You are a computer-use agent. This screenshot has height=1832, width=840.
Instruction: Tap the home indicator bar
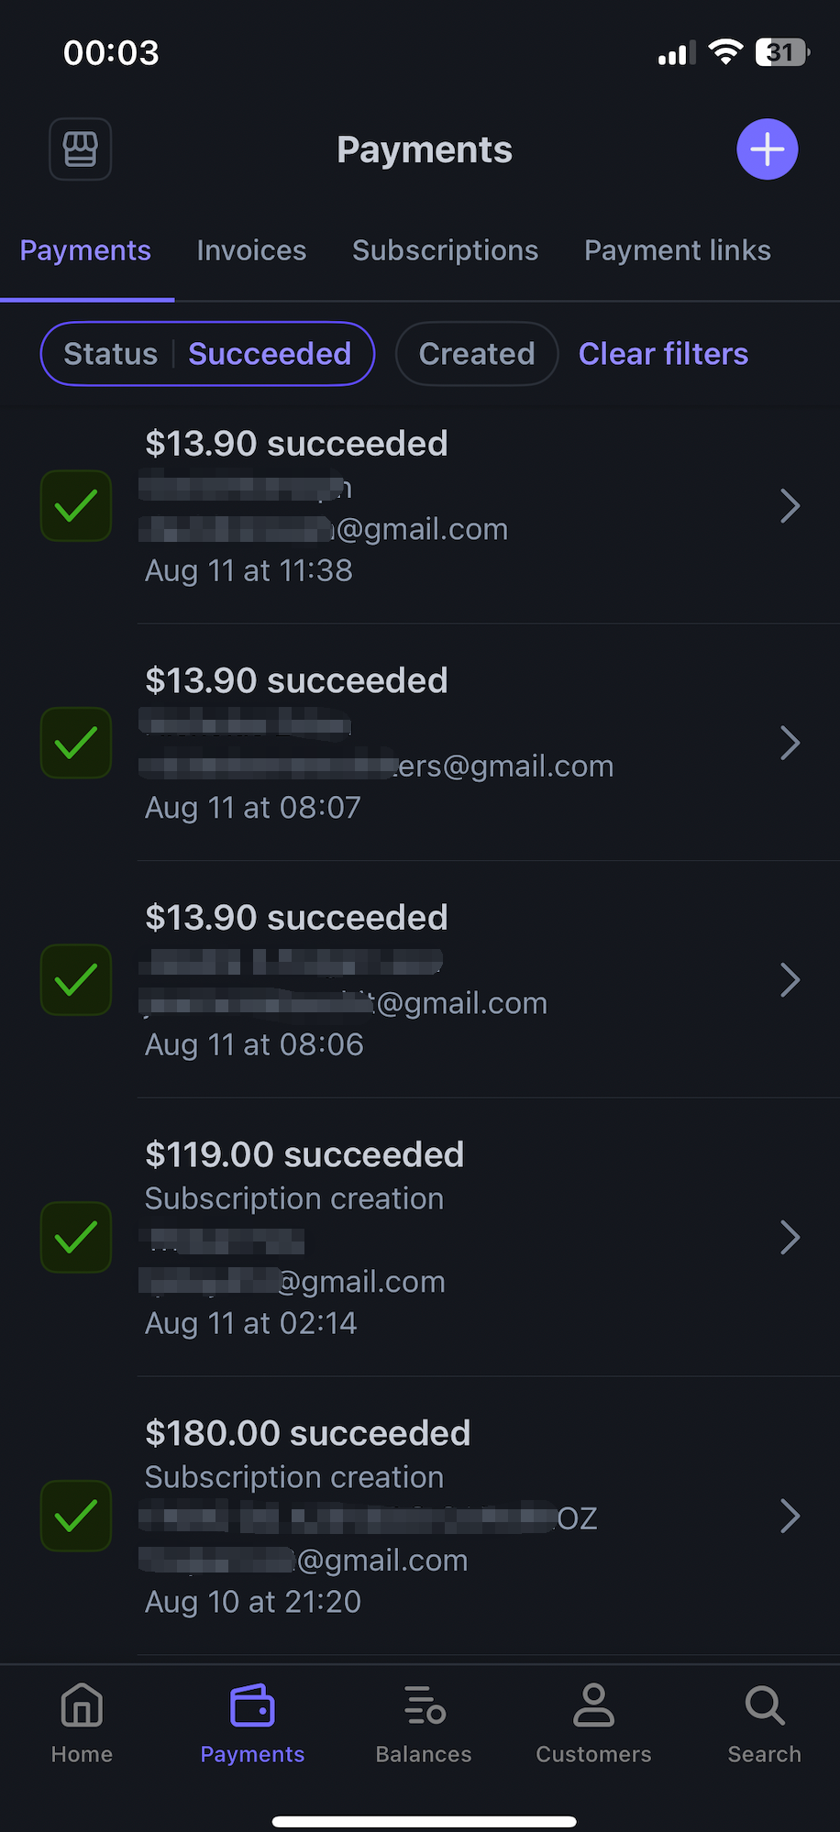[425, 1821]
